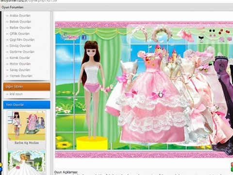Open the Araba Oyunları category
The image size is (233, 175).
coord(20,16)
